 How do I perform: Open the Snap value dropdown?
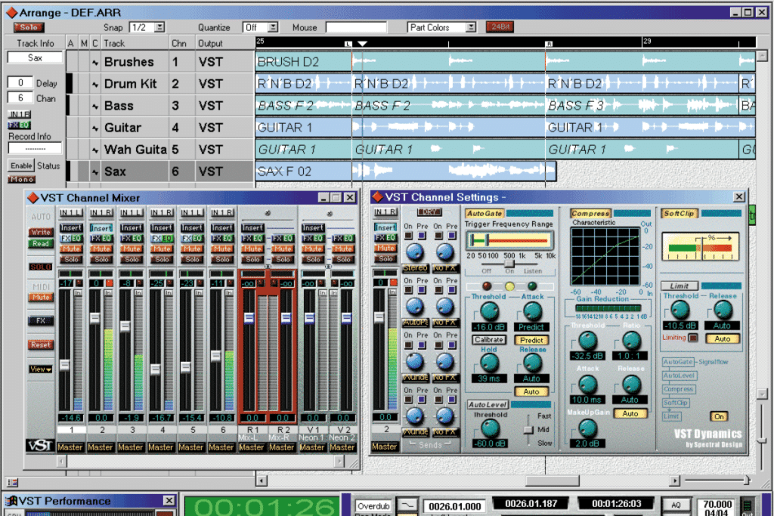click(159, 28)
